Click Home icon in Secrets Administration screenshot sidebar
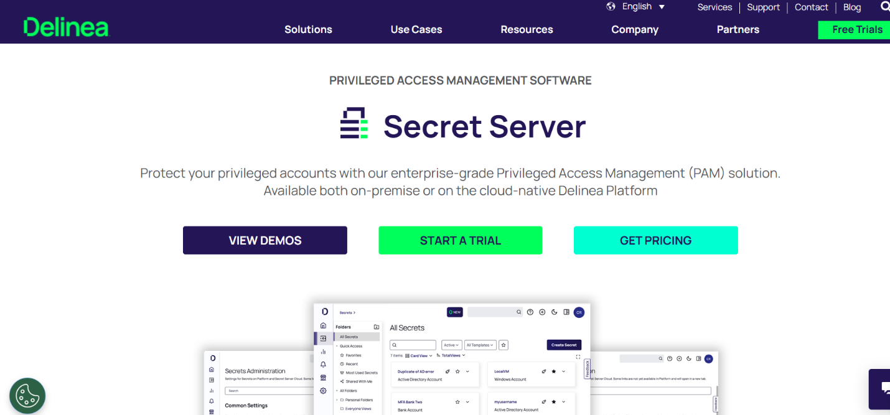Screen dimensions: 890x415 pos(212,370)
